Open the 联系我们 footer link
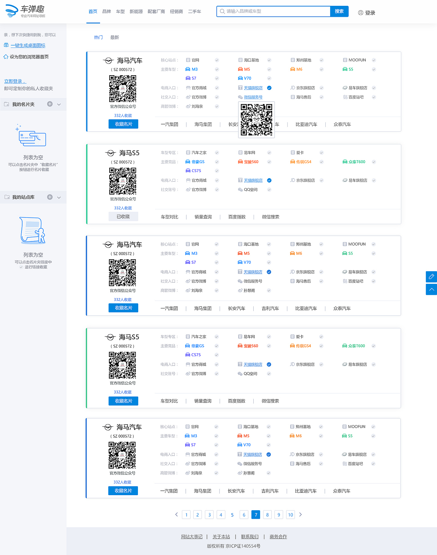This screenshot has height=555, width=437. pos(250,537)
